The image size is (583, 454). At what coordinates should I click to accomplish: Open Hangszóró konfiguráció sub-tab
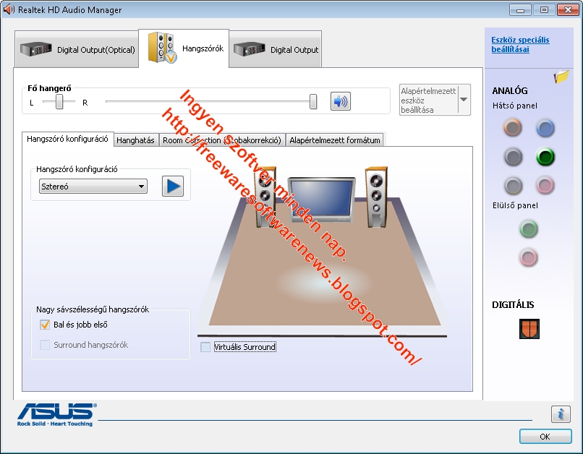tap(67, 139)
